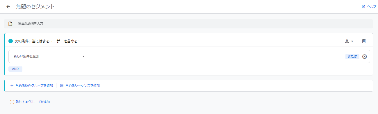Expand the scope dropdown arrow beside person

352,41
